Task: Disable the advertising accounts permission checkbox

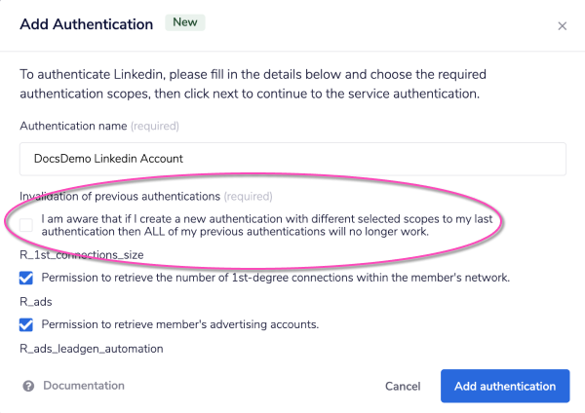Action: (26, 324)
